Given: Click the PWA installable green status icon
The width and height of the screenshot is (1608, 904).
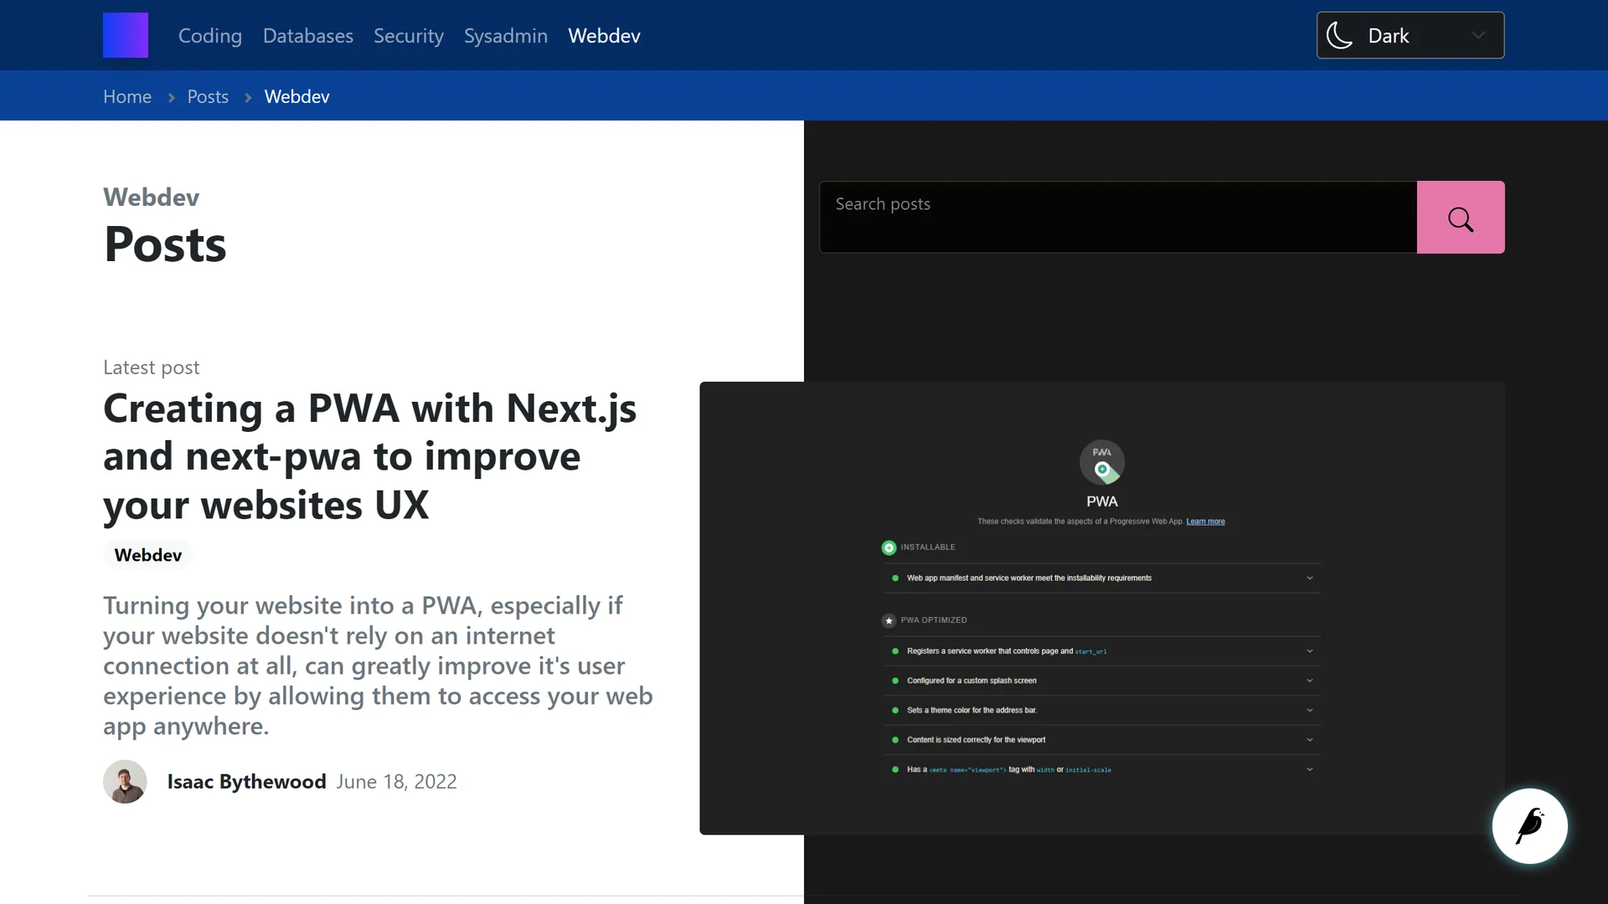Looking at the screenshot, I should [x=889, y=547].
